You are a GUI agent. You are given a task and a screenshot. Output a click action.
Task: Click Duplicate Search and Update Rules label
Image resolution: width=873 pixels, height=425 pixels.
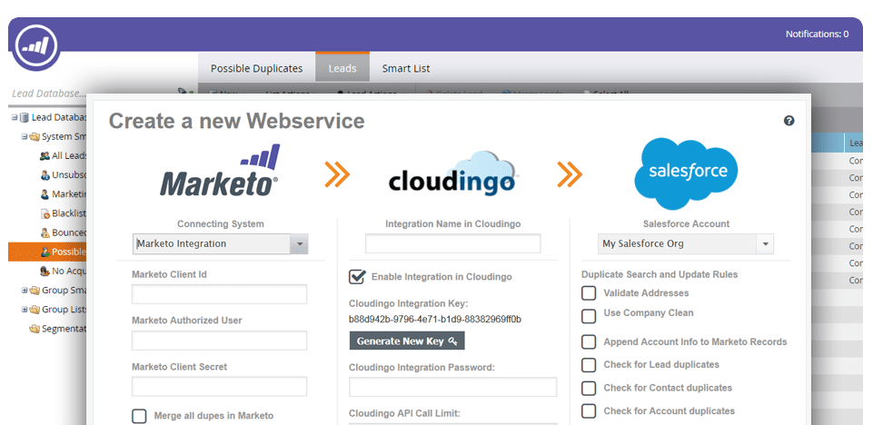click(660, 274)
